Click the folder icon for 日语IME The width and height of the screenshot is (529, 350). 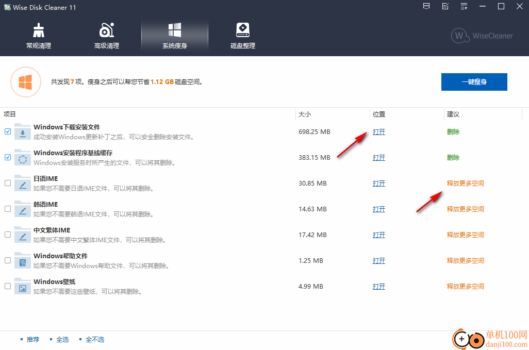(23, 184)
